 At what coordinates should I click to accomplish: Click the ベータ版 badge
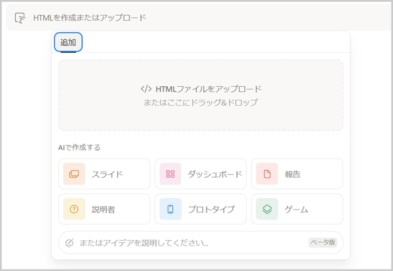323,242
